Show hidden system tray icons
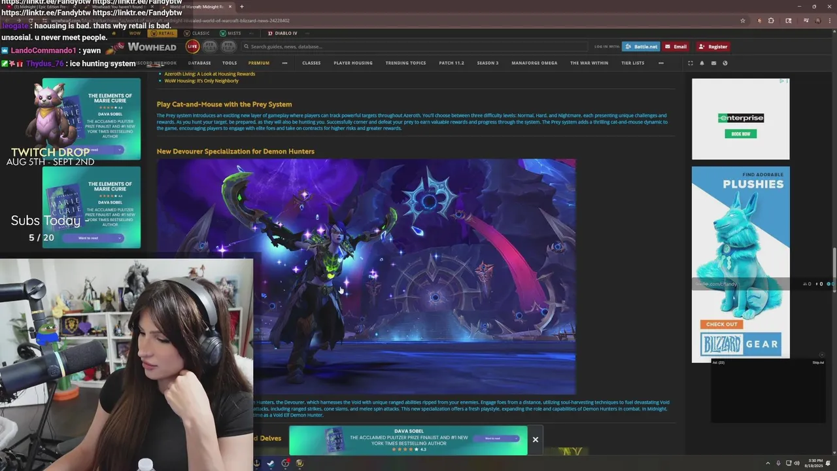 tap(768, 463)
